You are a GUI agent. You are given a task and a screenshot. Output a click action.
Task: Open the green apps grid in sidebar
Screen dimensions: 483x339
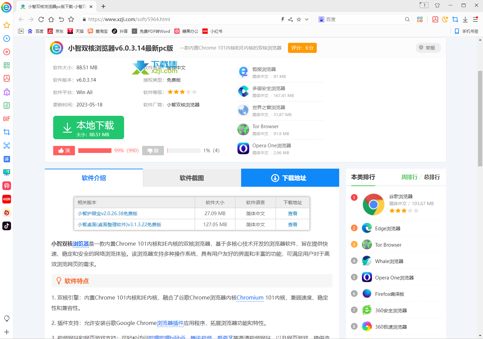[6, 65]
